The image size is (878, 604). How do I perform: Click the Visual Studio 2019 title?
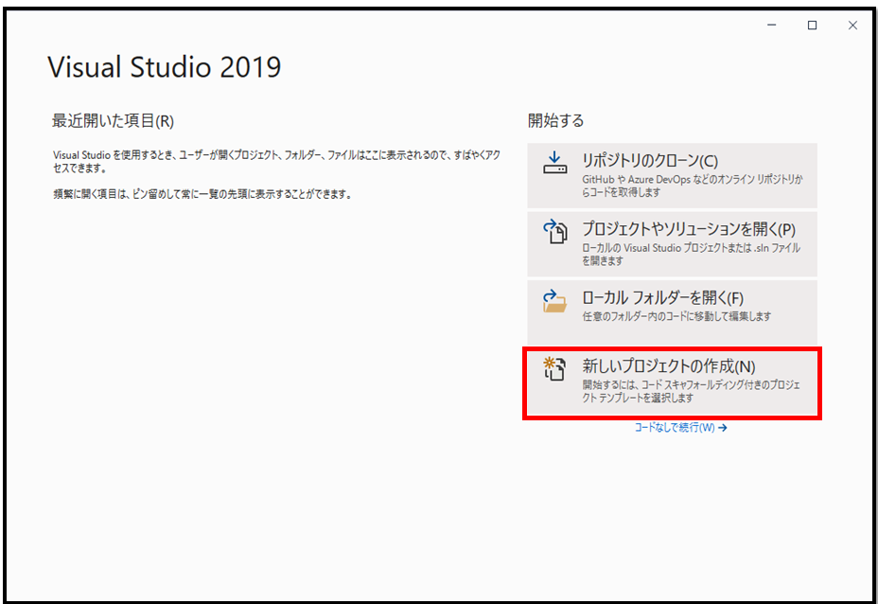click(164, 67)
